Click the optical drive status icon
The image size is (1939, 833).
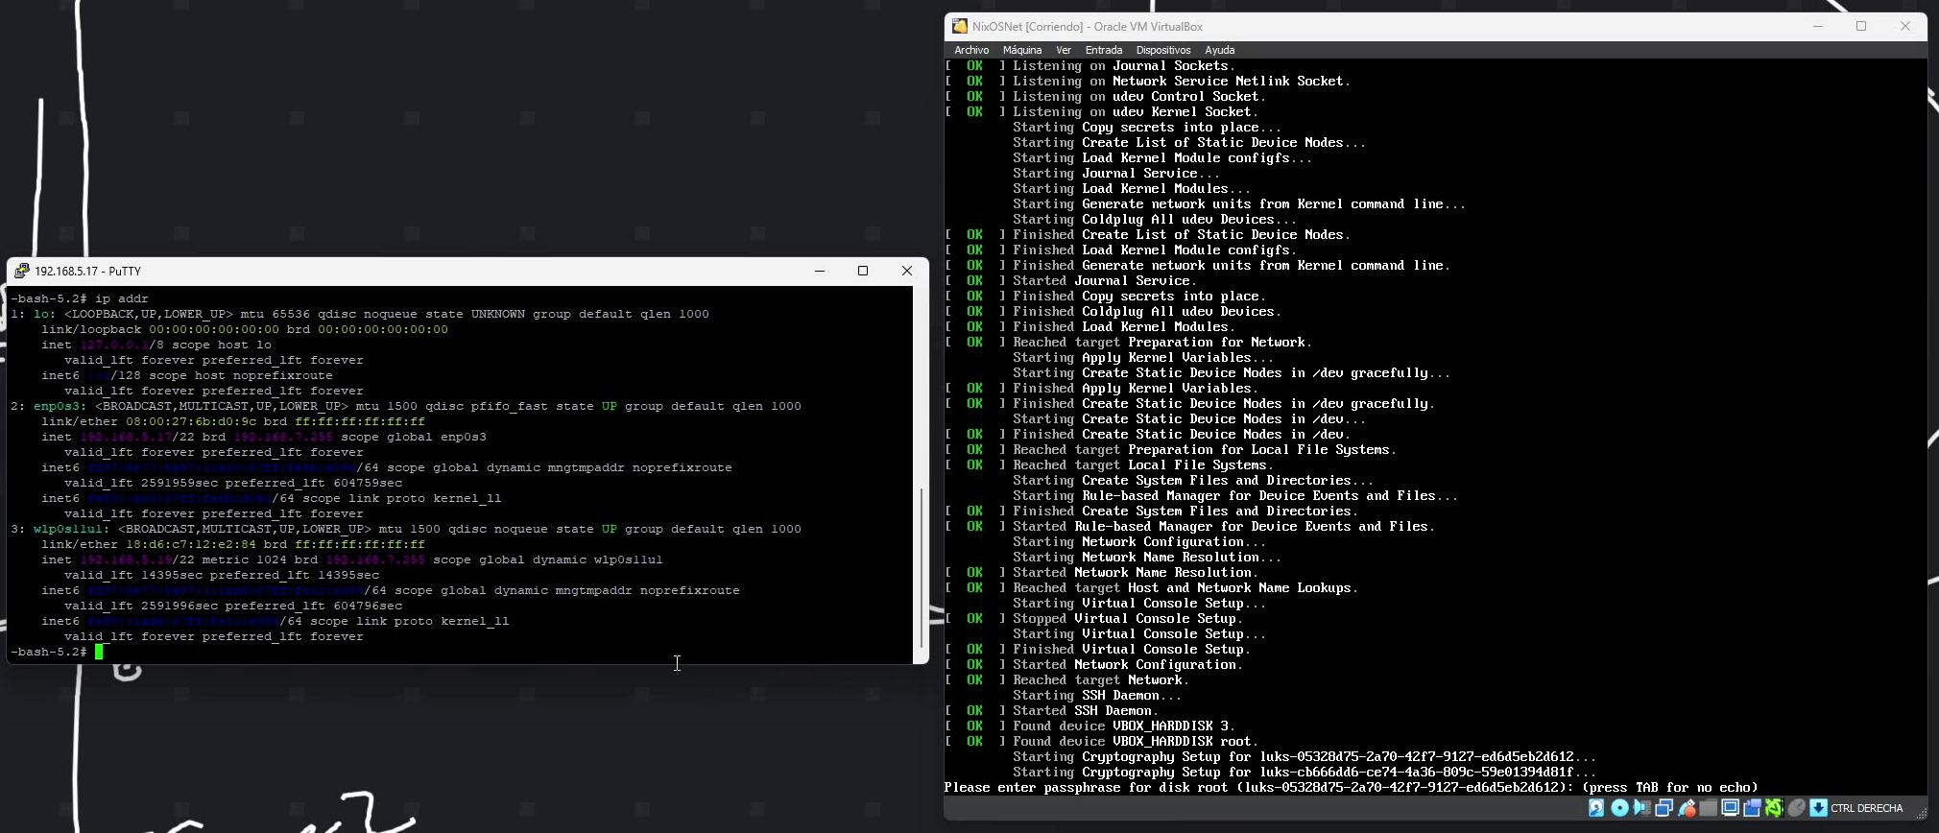pyautogui.click(x=1619, y=808)
